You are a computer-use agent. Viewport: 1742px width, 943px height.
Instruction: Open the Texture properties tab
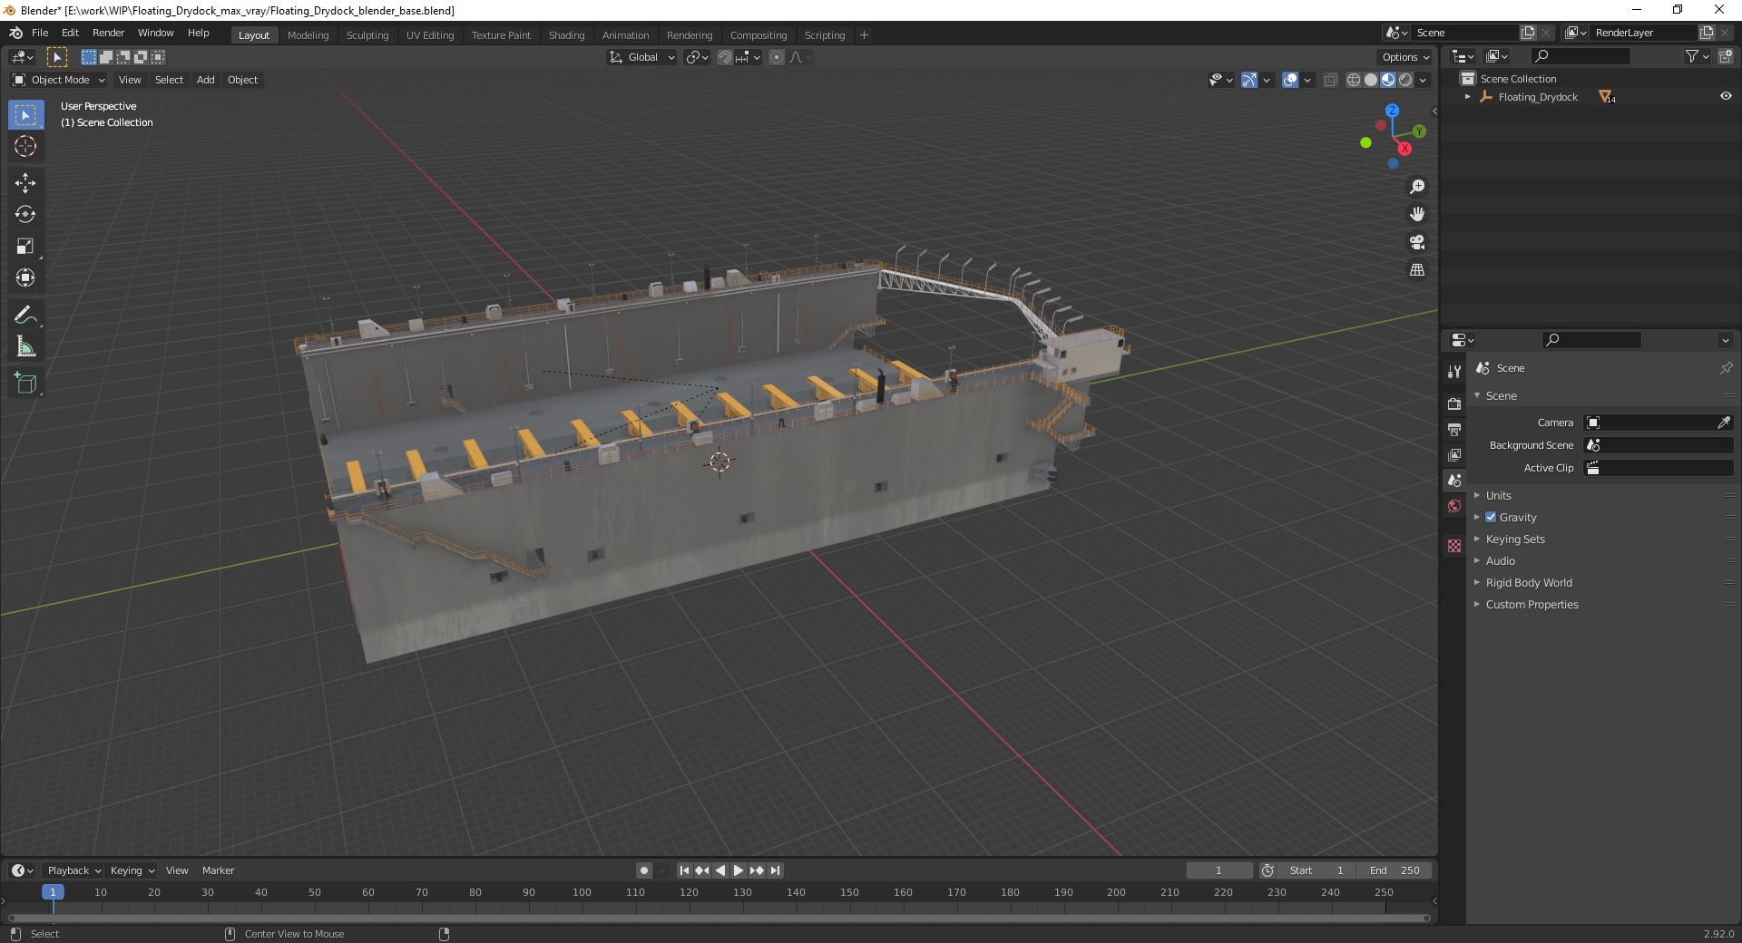point(1454,546)
